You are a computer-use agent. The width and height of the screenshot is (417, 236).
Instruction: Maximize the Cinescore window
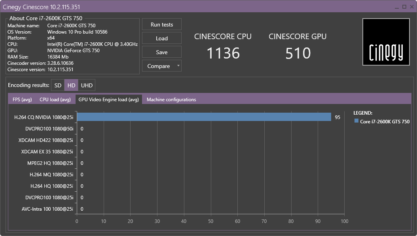pos(404,7)
